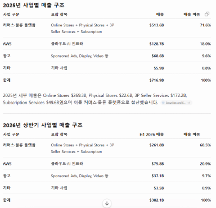
Task: Click the scroll-to-bottom arrow button
Action: (x=107, y=204)
